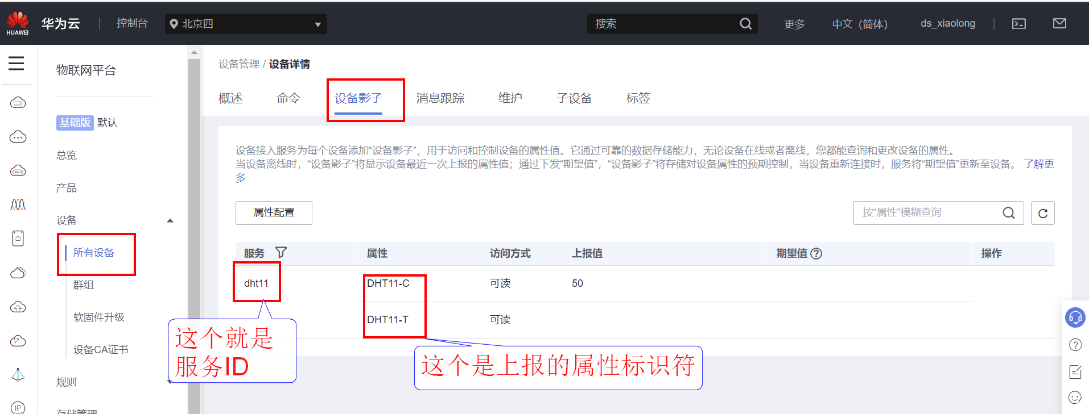This screenshot has height=414, width=1089.
Task: Open 设备CA证书 in the sidebar
Action: point(101,350)
